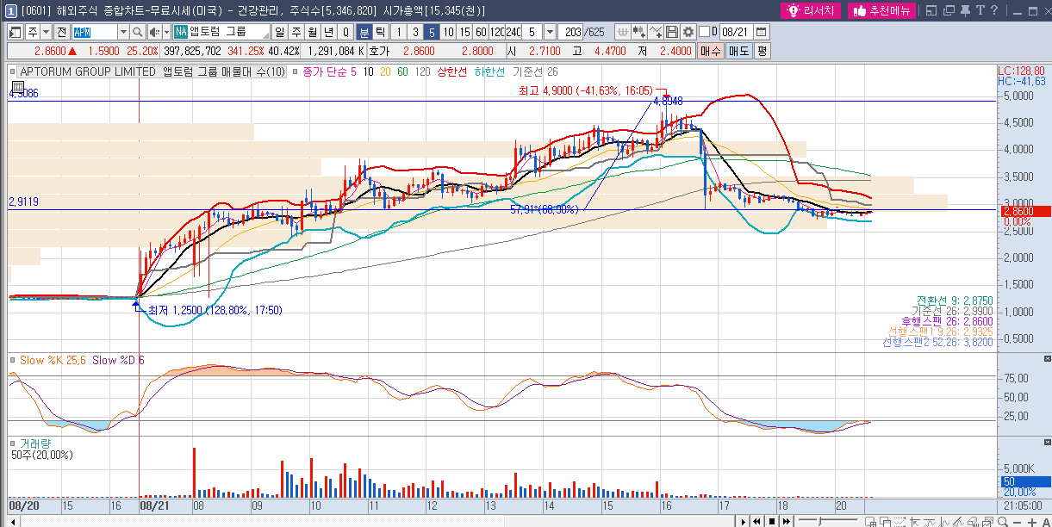Click the 종가 단순 5 moving average label
Viewport: 1052px width, 527px height.
tap(329, 71)
